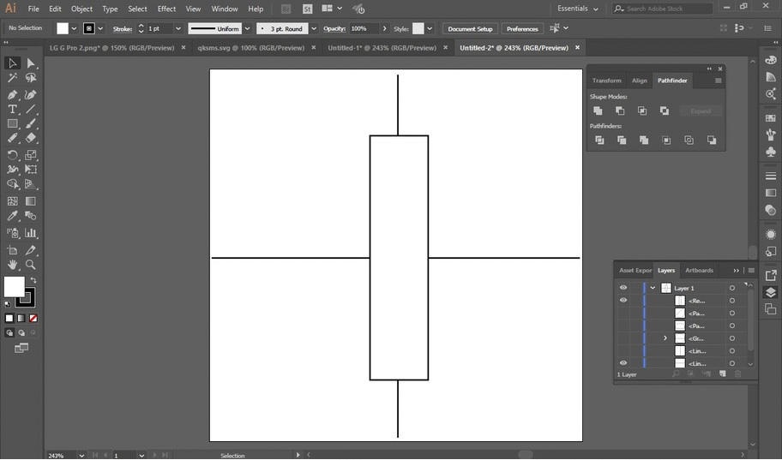Switch to the Transform panel tab

tap(606, 81)
